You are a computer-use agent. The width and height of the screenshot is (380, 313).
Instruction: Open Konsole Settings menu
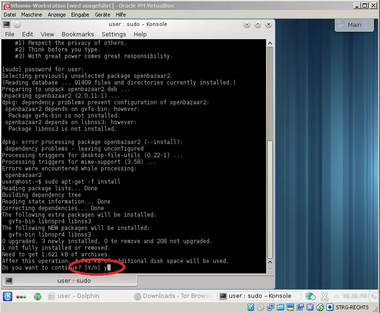pyautogui.click(x=113, y=34)
